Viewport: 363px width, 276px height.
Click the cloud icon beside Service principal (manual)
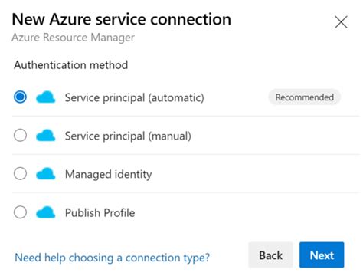tap(46, 136)
